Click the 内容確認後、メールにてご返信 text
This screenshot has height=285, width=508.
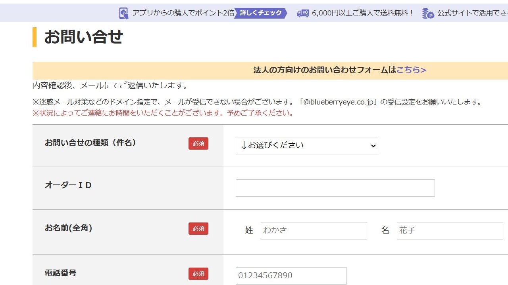click(x=110, y=85)
